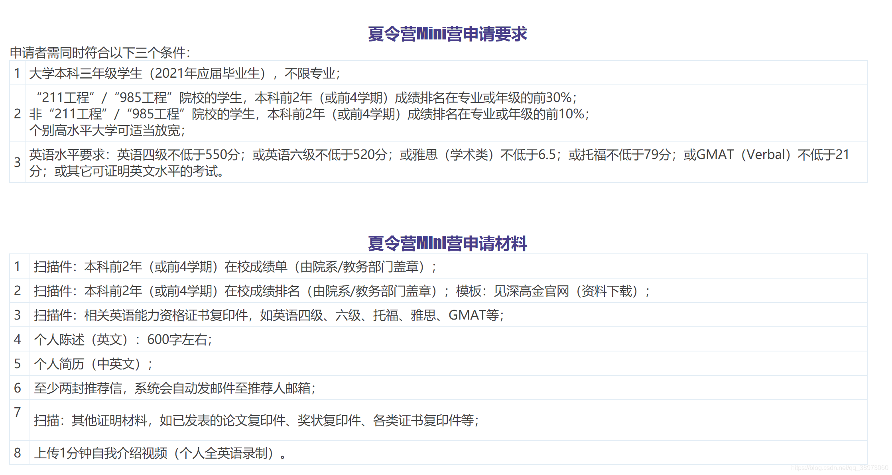This screenshot has height=475, width=892.
Task: Click the 个别高水平大学可适当放宽 line
Action: coord(107,131)
